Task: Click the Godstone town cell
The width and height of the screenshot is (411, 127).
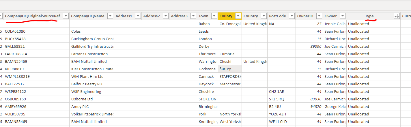Action: [x=208, y=69]
